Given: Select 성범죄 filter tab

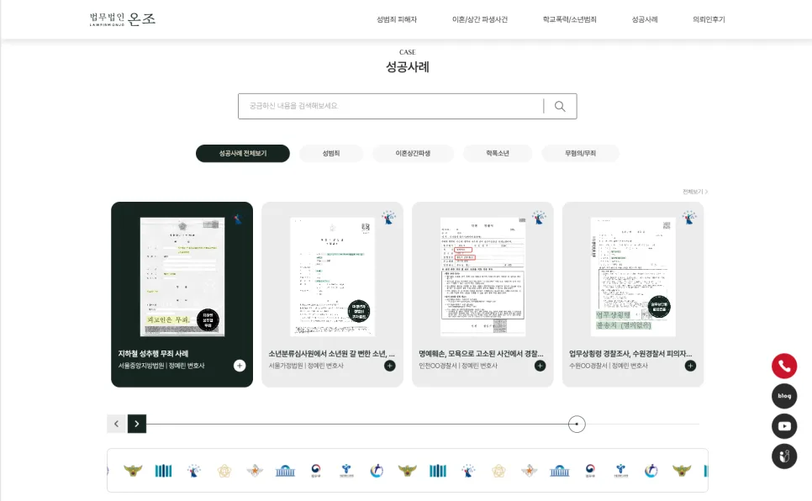Looking at the screenshot, I should click(331, 153).
